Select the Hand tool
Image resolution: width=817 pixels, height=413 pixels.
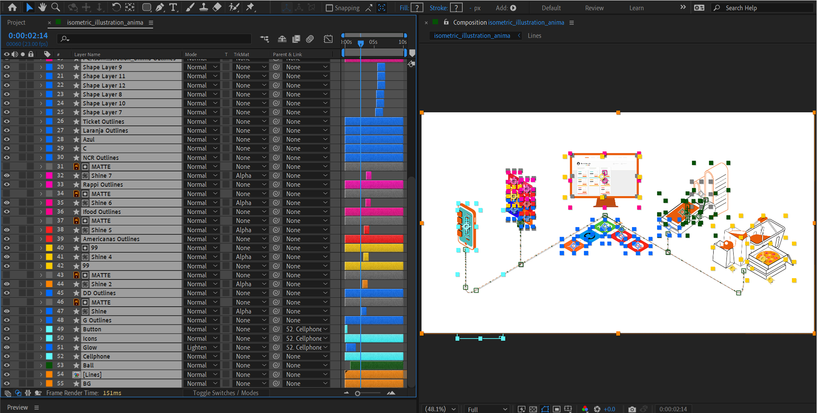point(42,7)
